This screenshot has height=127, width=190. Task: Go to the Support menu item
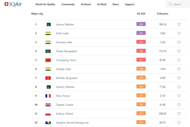click(x=130, y=4)
